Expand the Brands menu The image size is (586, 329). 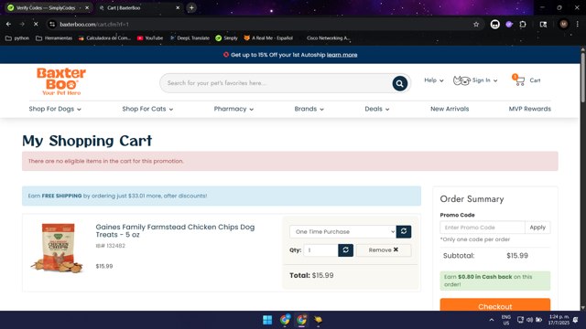(309, 109)
